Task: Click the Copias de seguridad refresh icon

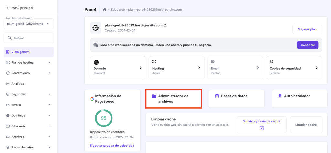Action: click(x=272, y=62)
